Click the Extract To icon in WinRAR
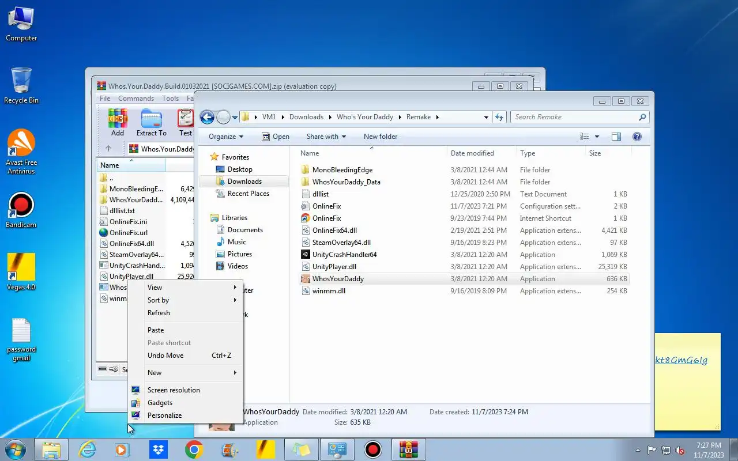The image size is (738, 461). 152,123
